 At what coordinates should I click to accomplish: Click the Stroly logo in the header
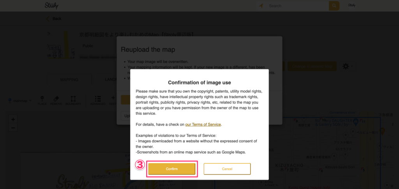(x=51, y=5)
